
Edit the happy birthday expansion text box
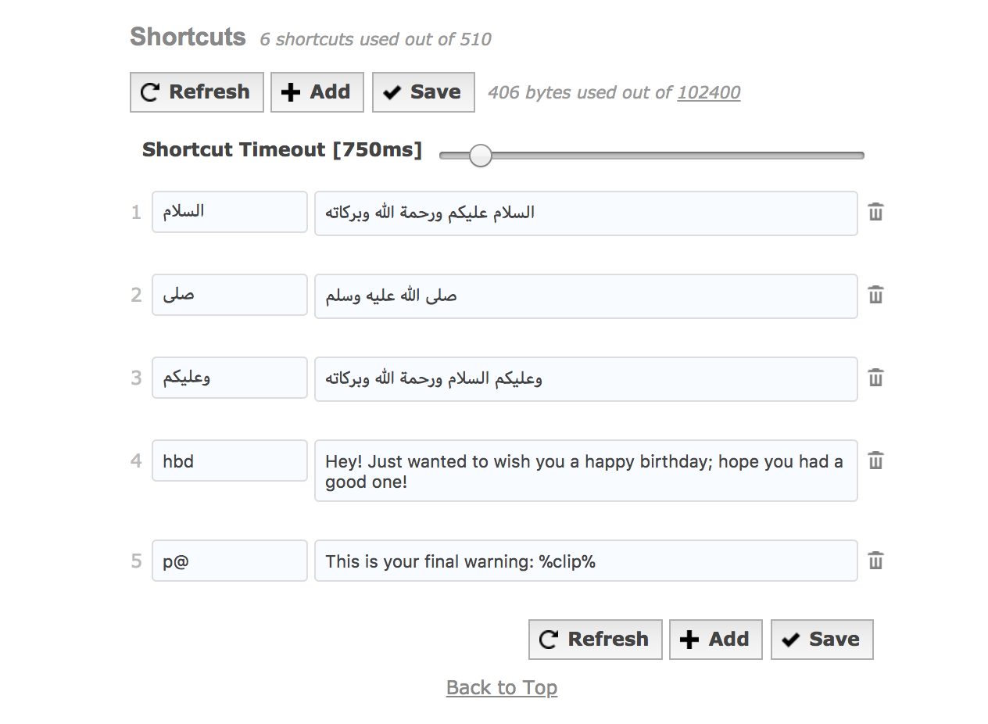585,471
